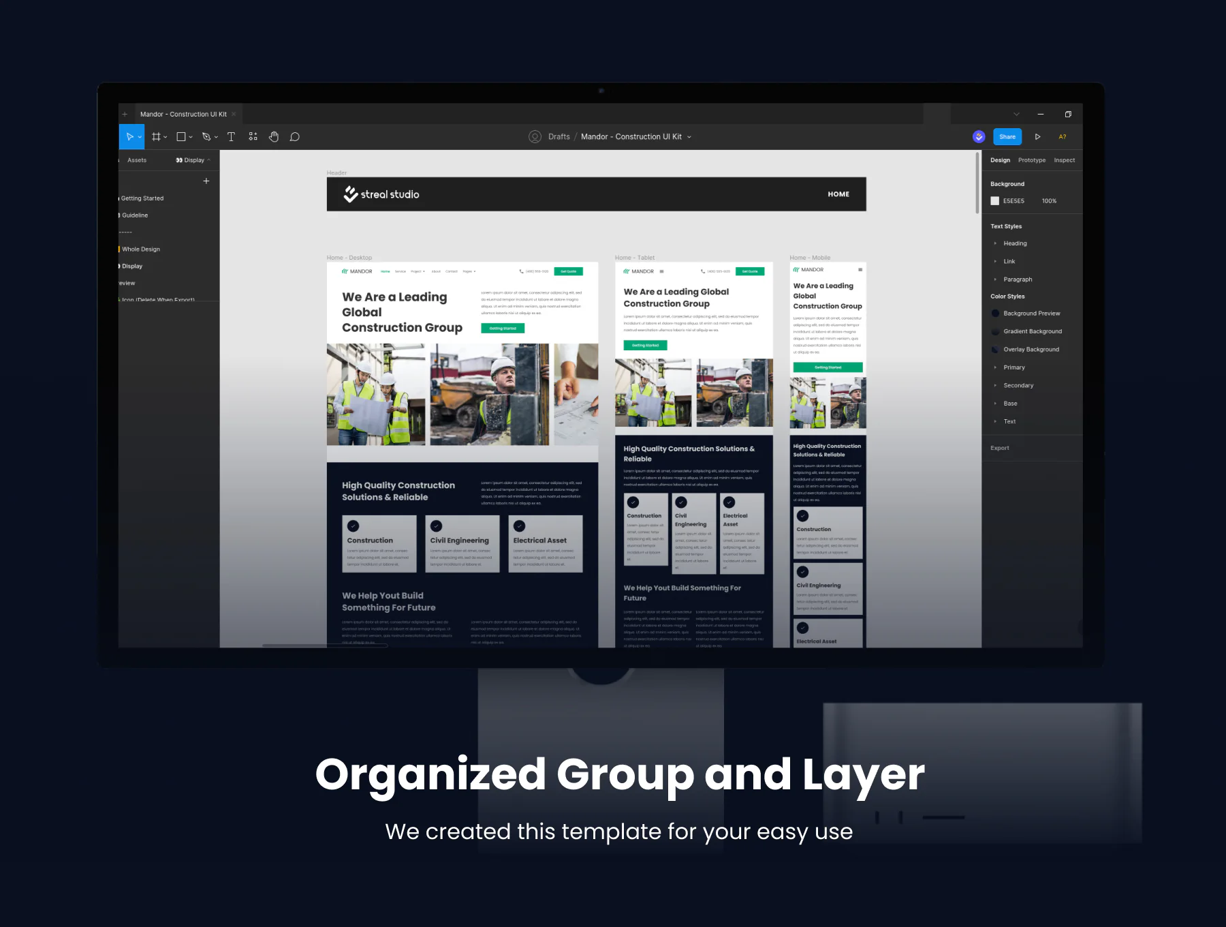Click the Present play icon
This screenshot has height=927, width=1226.
tap(1038, 137)
